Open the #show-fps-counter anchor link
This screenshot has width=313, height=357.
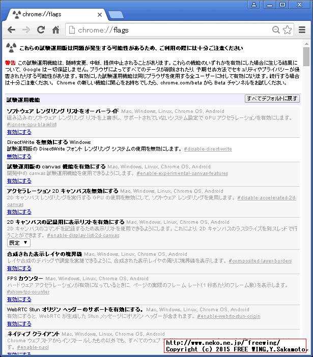[29, 292]
